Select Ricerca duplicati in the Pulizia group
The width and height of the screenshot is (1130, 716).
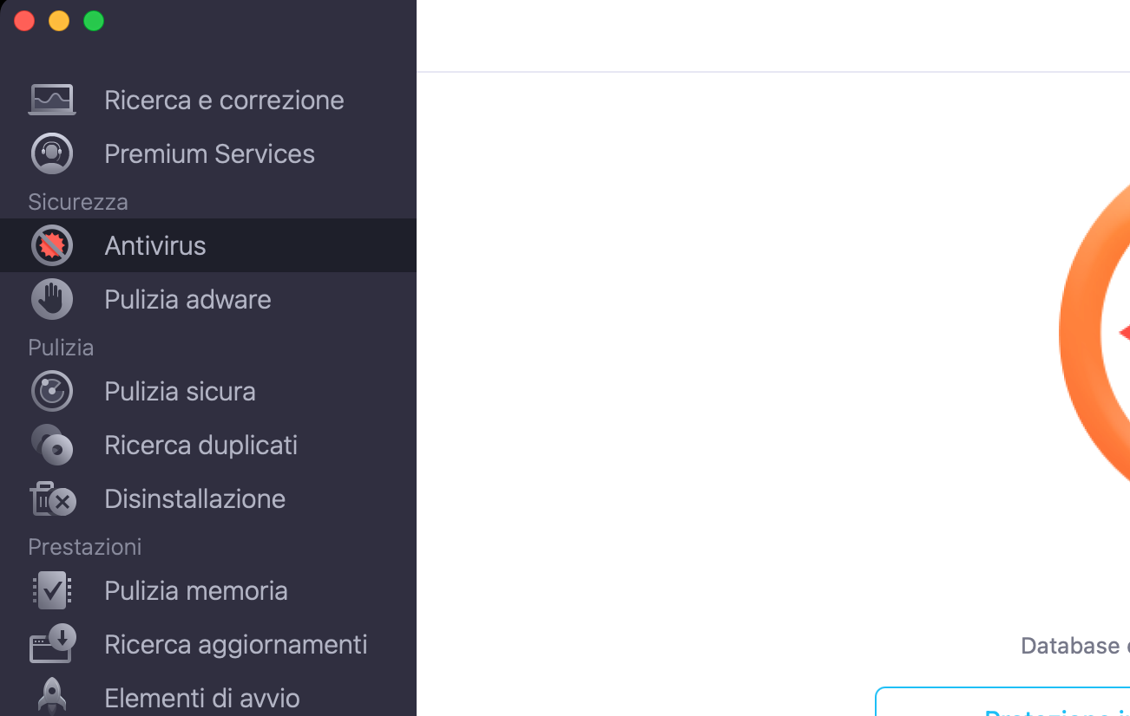coord(200,445)
